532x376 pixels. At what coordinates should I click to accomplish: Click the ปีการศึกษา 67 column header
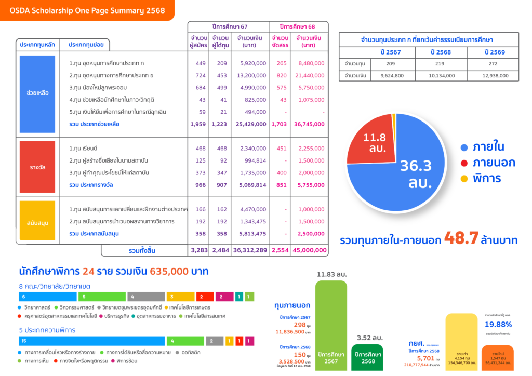coord(230,26)
